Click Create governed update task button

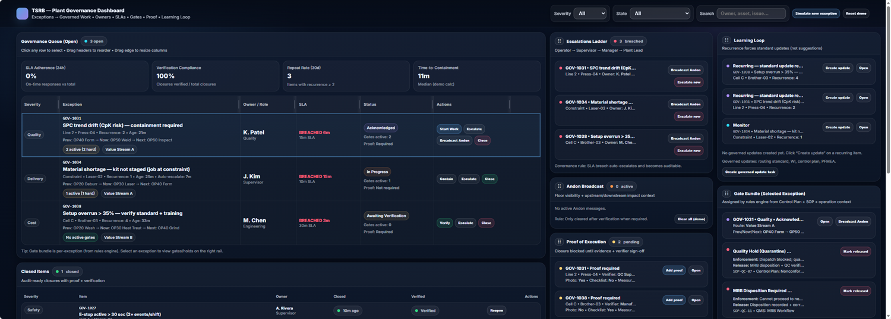749,172
